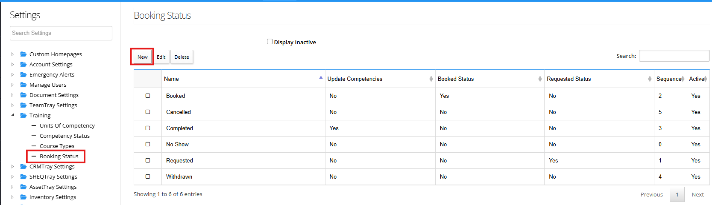Go to the Next page of entries

pos(697,194)
